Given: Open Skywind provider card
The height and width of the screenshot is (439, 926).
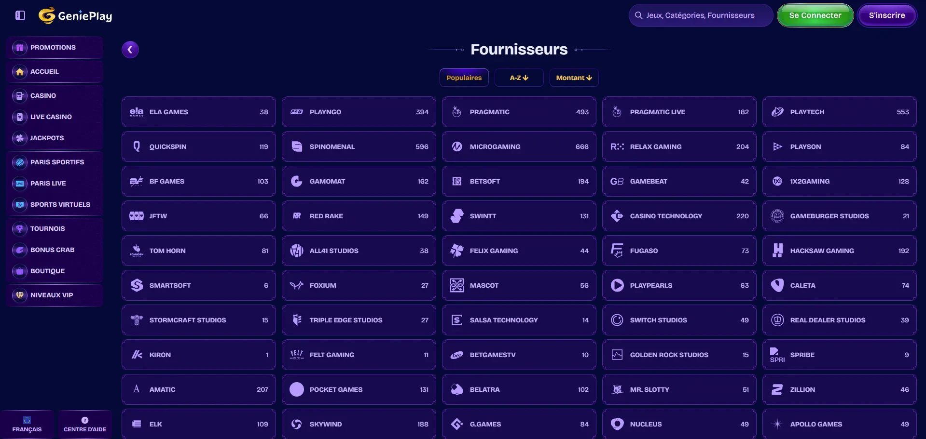Looking at the screenshot, I should point(359,424).
